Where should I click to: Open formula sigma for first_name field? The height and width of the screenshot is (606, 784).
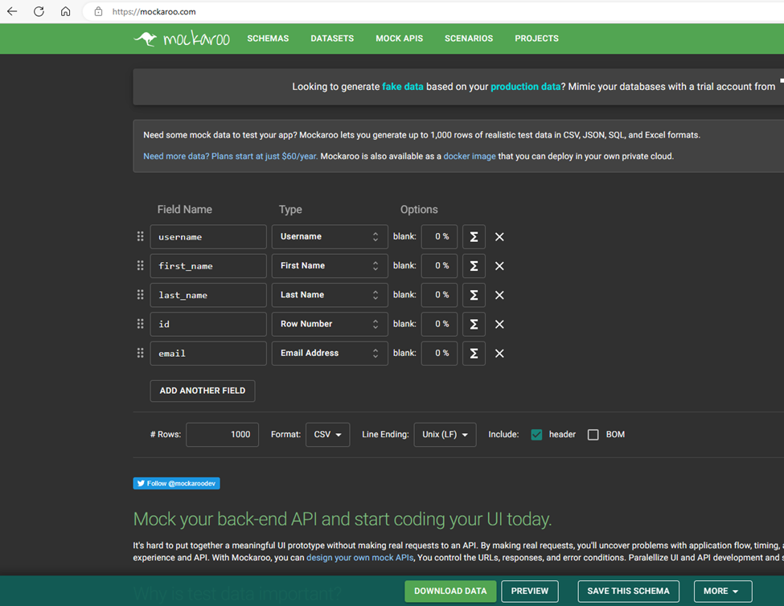474,265
